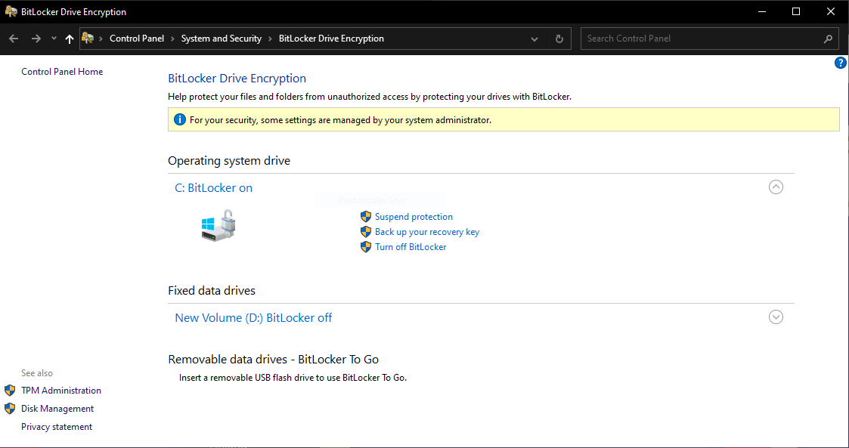Click the Suspend protection link
Image resolution: width=849 pixels, height=448 pixels.
pos(414,216)
